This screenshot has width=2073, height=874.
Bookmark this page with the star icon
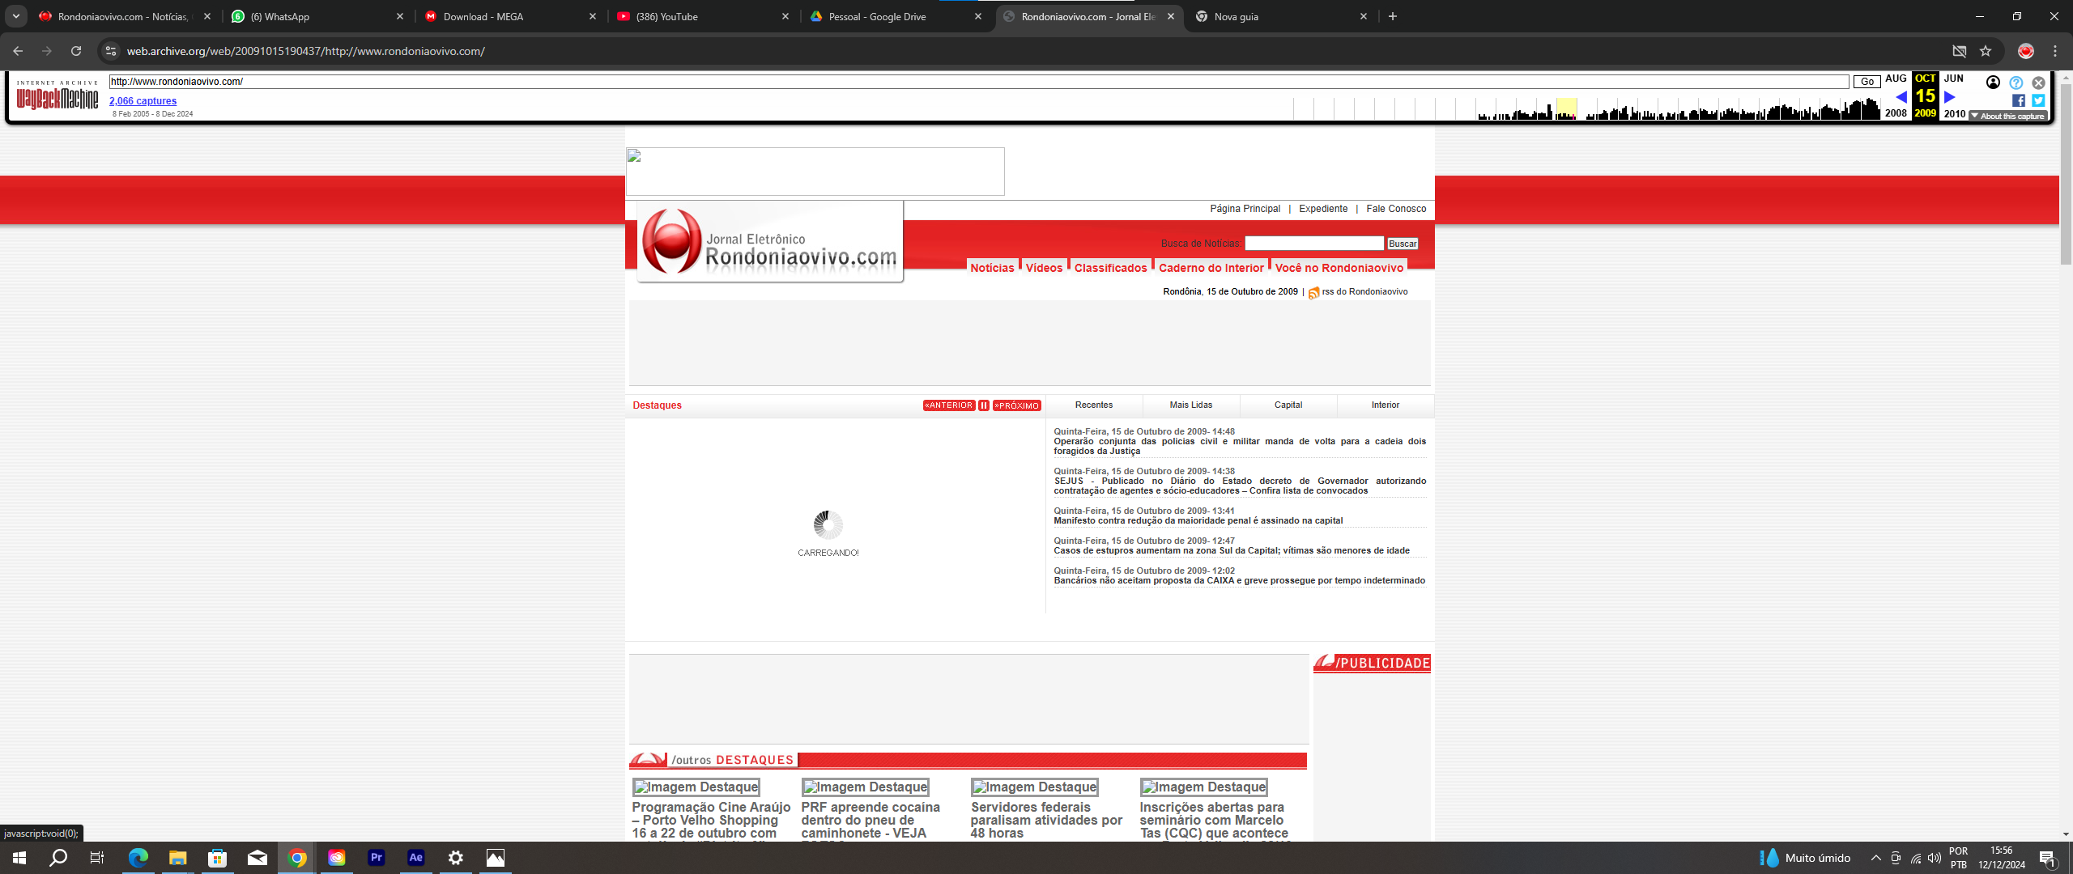(x=1986, y=51)
